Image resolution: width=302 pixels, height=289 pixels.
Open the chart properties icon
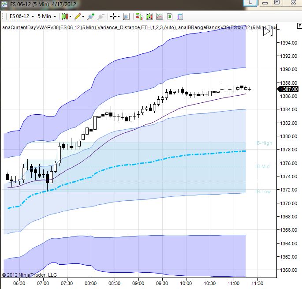(x=180, y=16)
